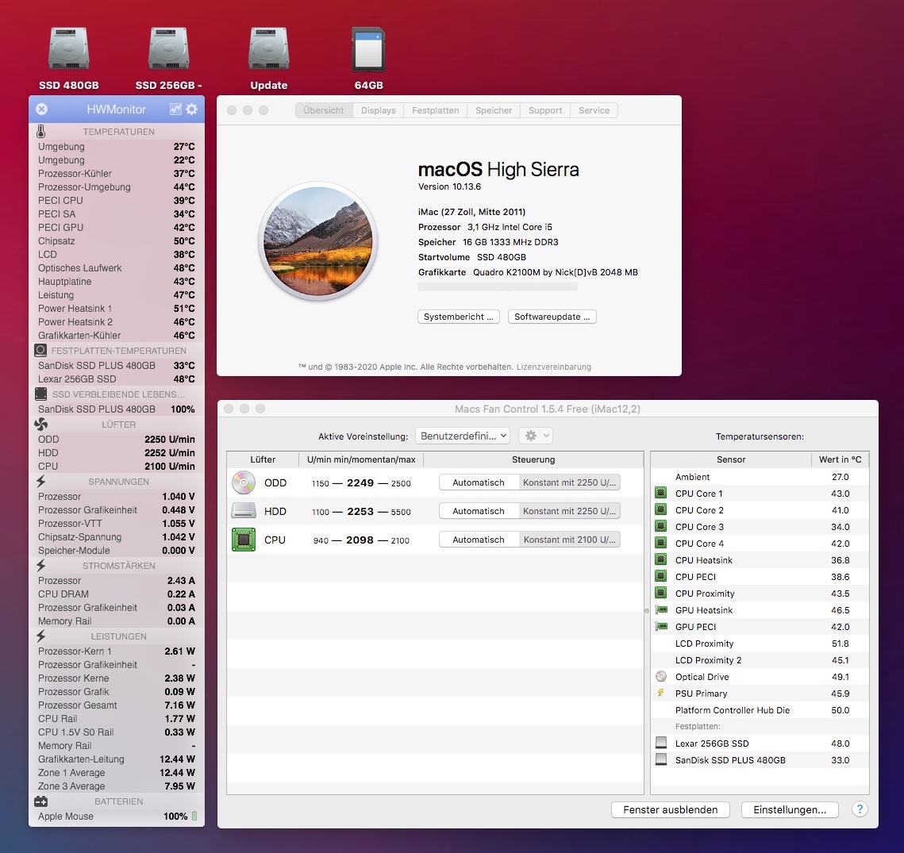
Task: Click the Apple Mouse battery level icon
Action: pos(194,816)
